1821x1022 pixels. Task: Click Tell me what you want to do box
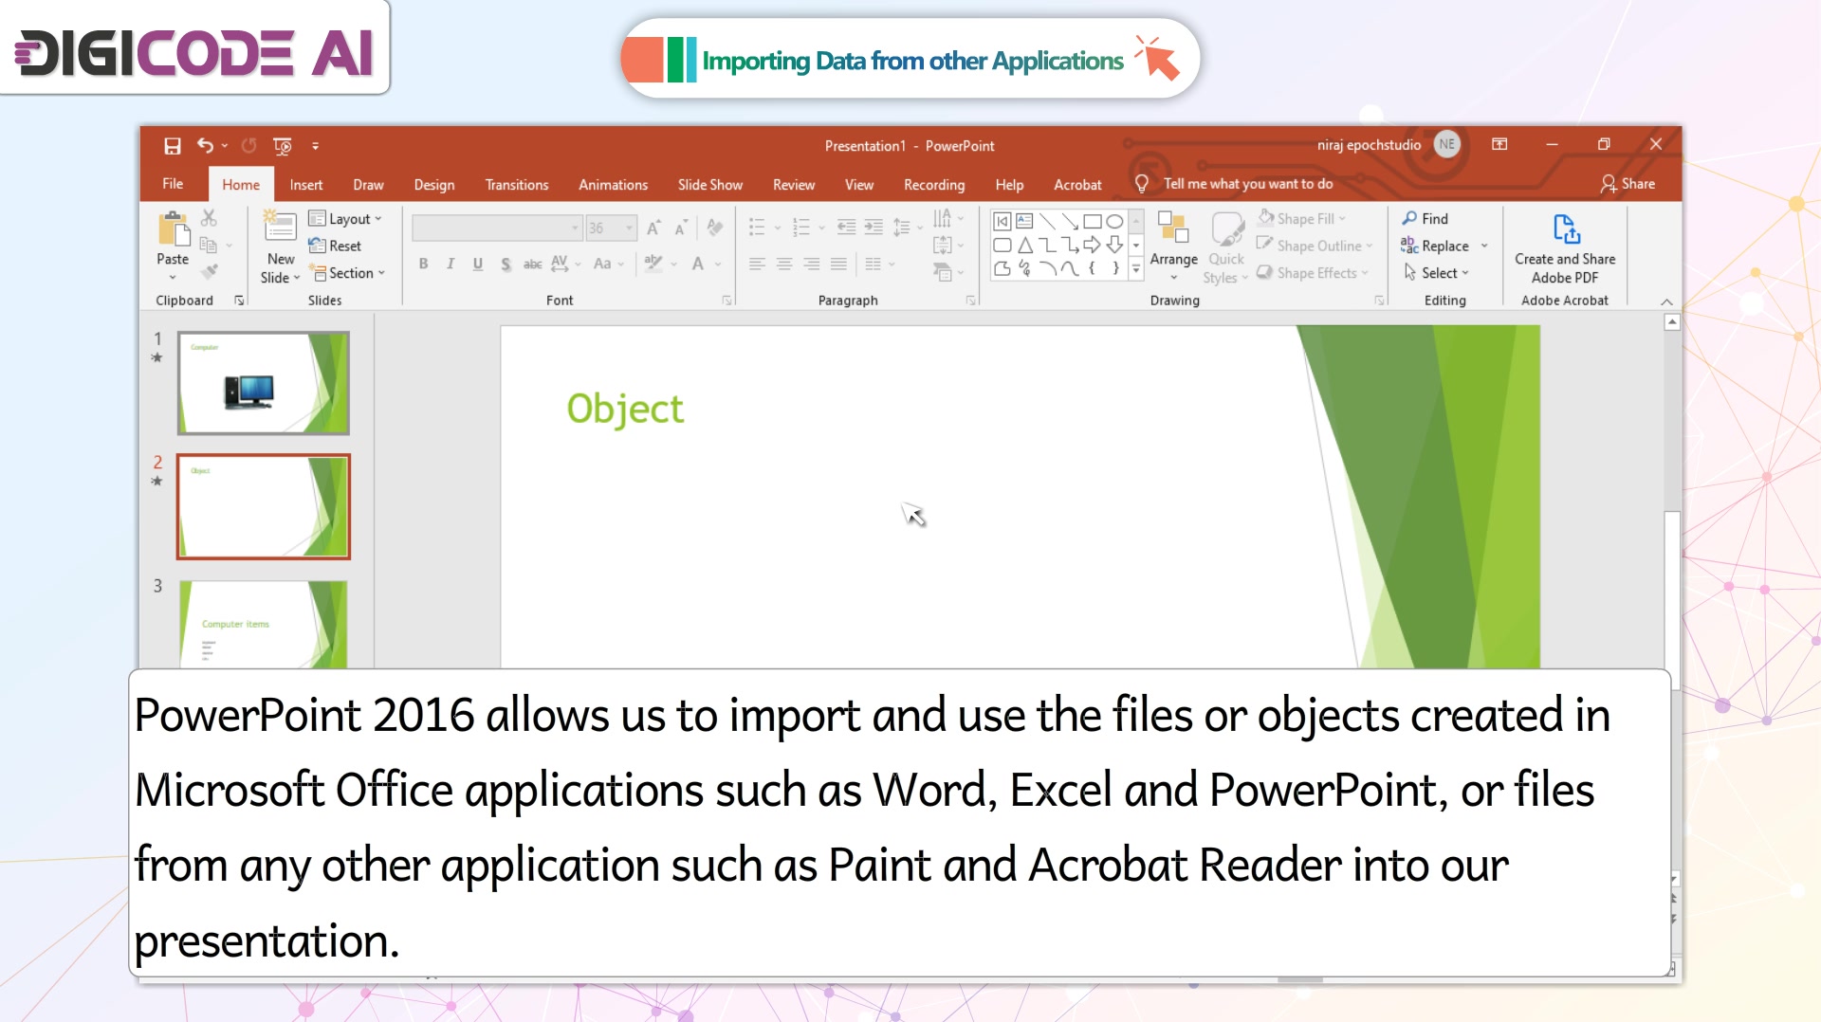coord(1248,184)
